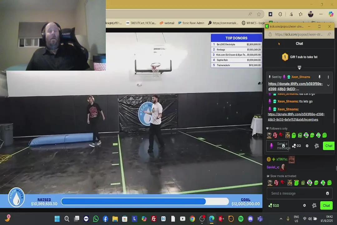Click lower green Chat send button
The width and height of the screenshot is (337, 225).
click(x=326, y=206)
